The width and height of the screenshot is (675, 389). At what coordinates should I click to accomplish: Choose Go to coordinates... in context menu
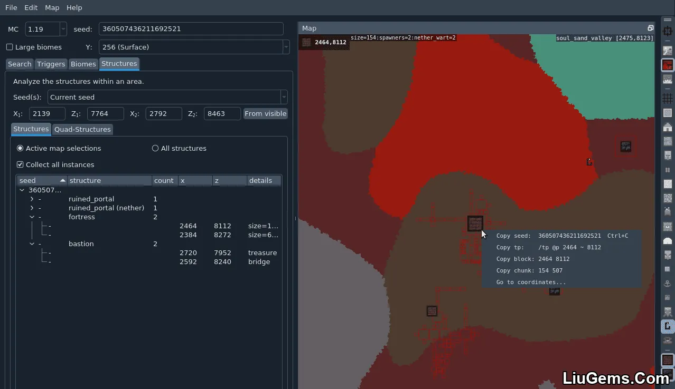[562, 282]
